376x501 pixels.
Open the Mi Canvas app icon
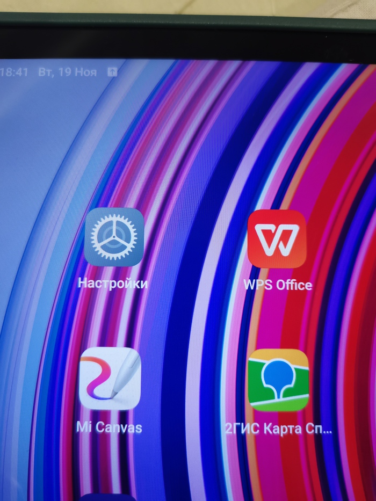(110, 379)
